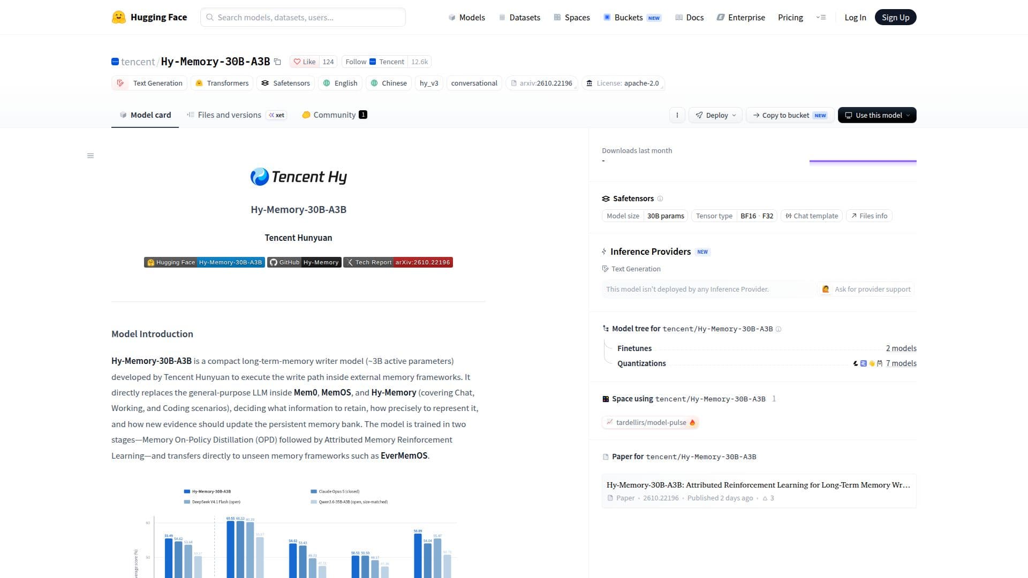The height and width of the screenshot is (578, 1028).
Task: Click the 124 likes count
Action: pos(328,62)
